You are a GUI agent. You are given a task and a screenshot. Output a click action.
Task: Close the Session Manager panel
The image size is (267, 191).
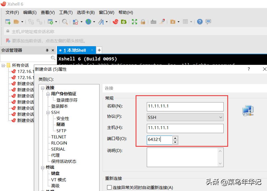(53, 50)
